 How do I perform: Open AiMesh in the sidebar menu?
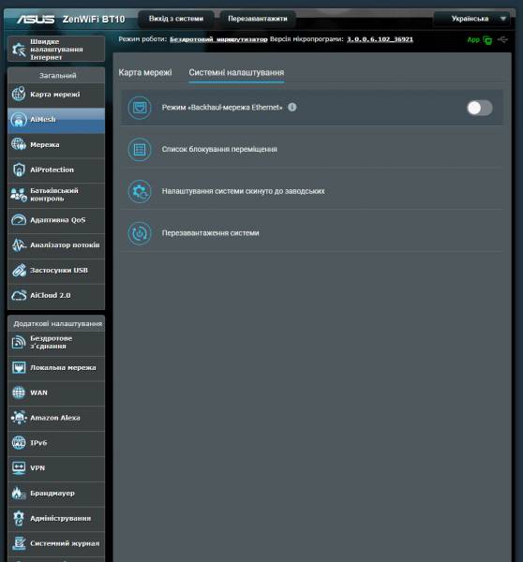tap(56, 120)
